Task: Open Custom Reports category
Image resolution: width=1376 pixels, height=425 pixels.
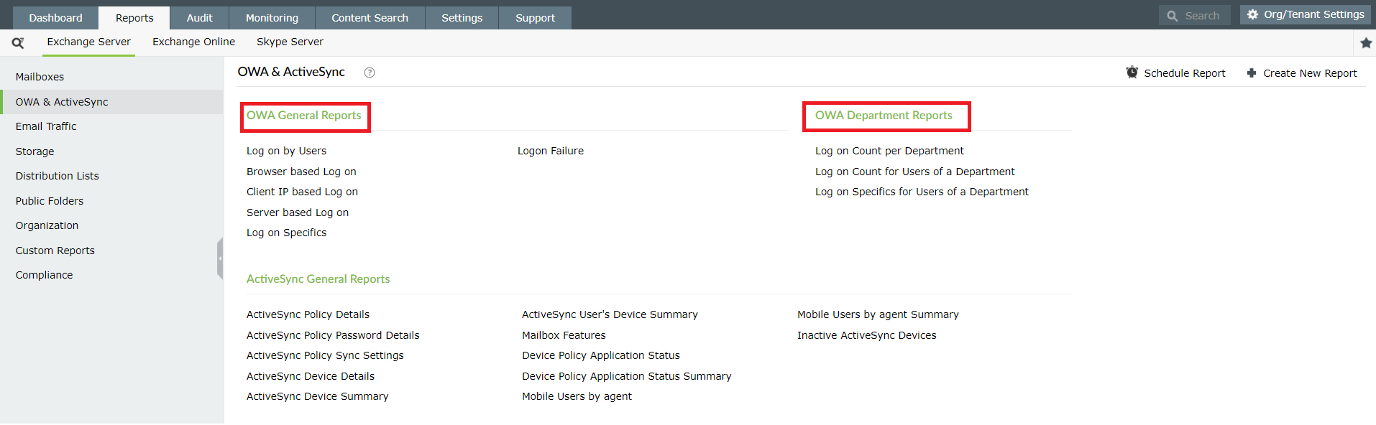Action: coord(55,251)
